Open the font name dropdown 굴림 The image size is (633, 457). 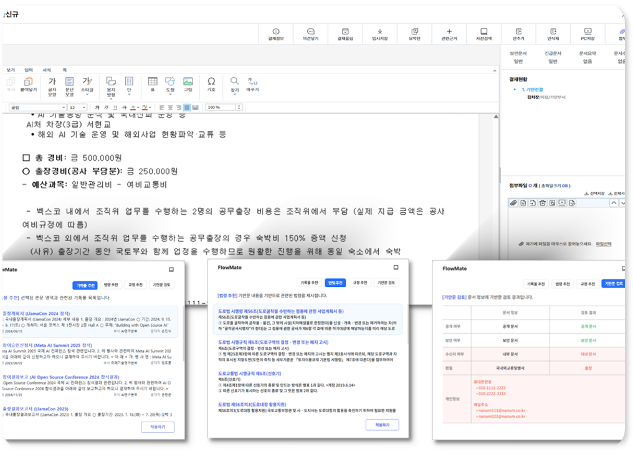pyautogui.click(x=36, y=108)
